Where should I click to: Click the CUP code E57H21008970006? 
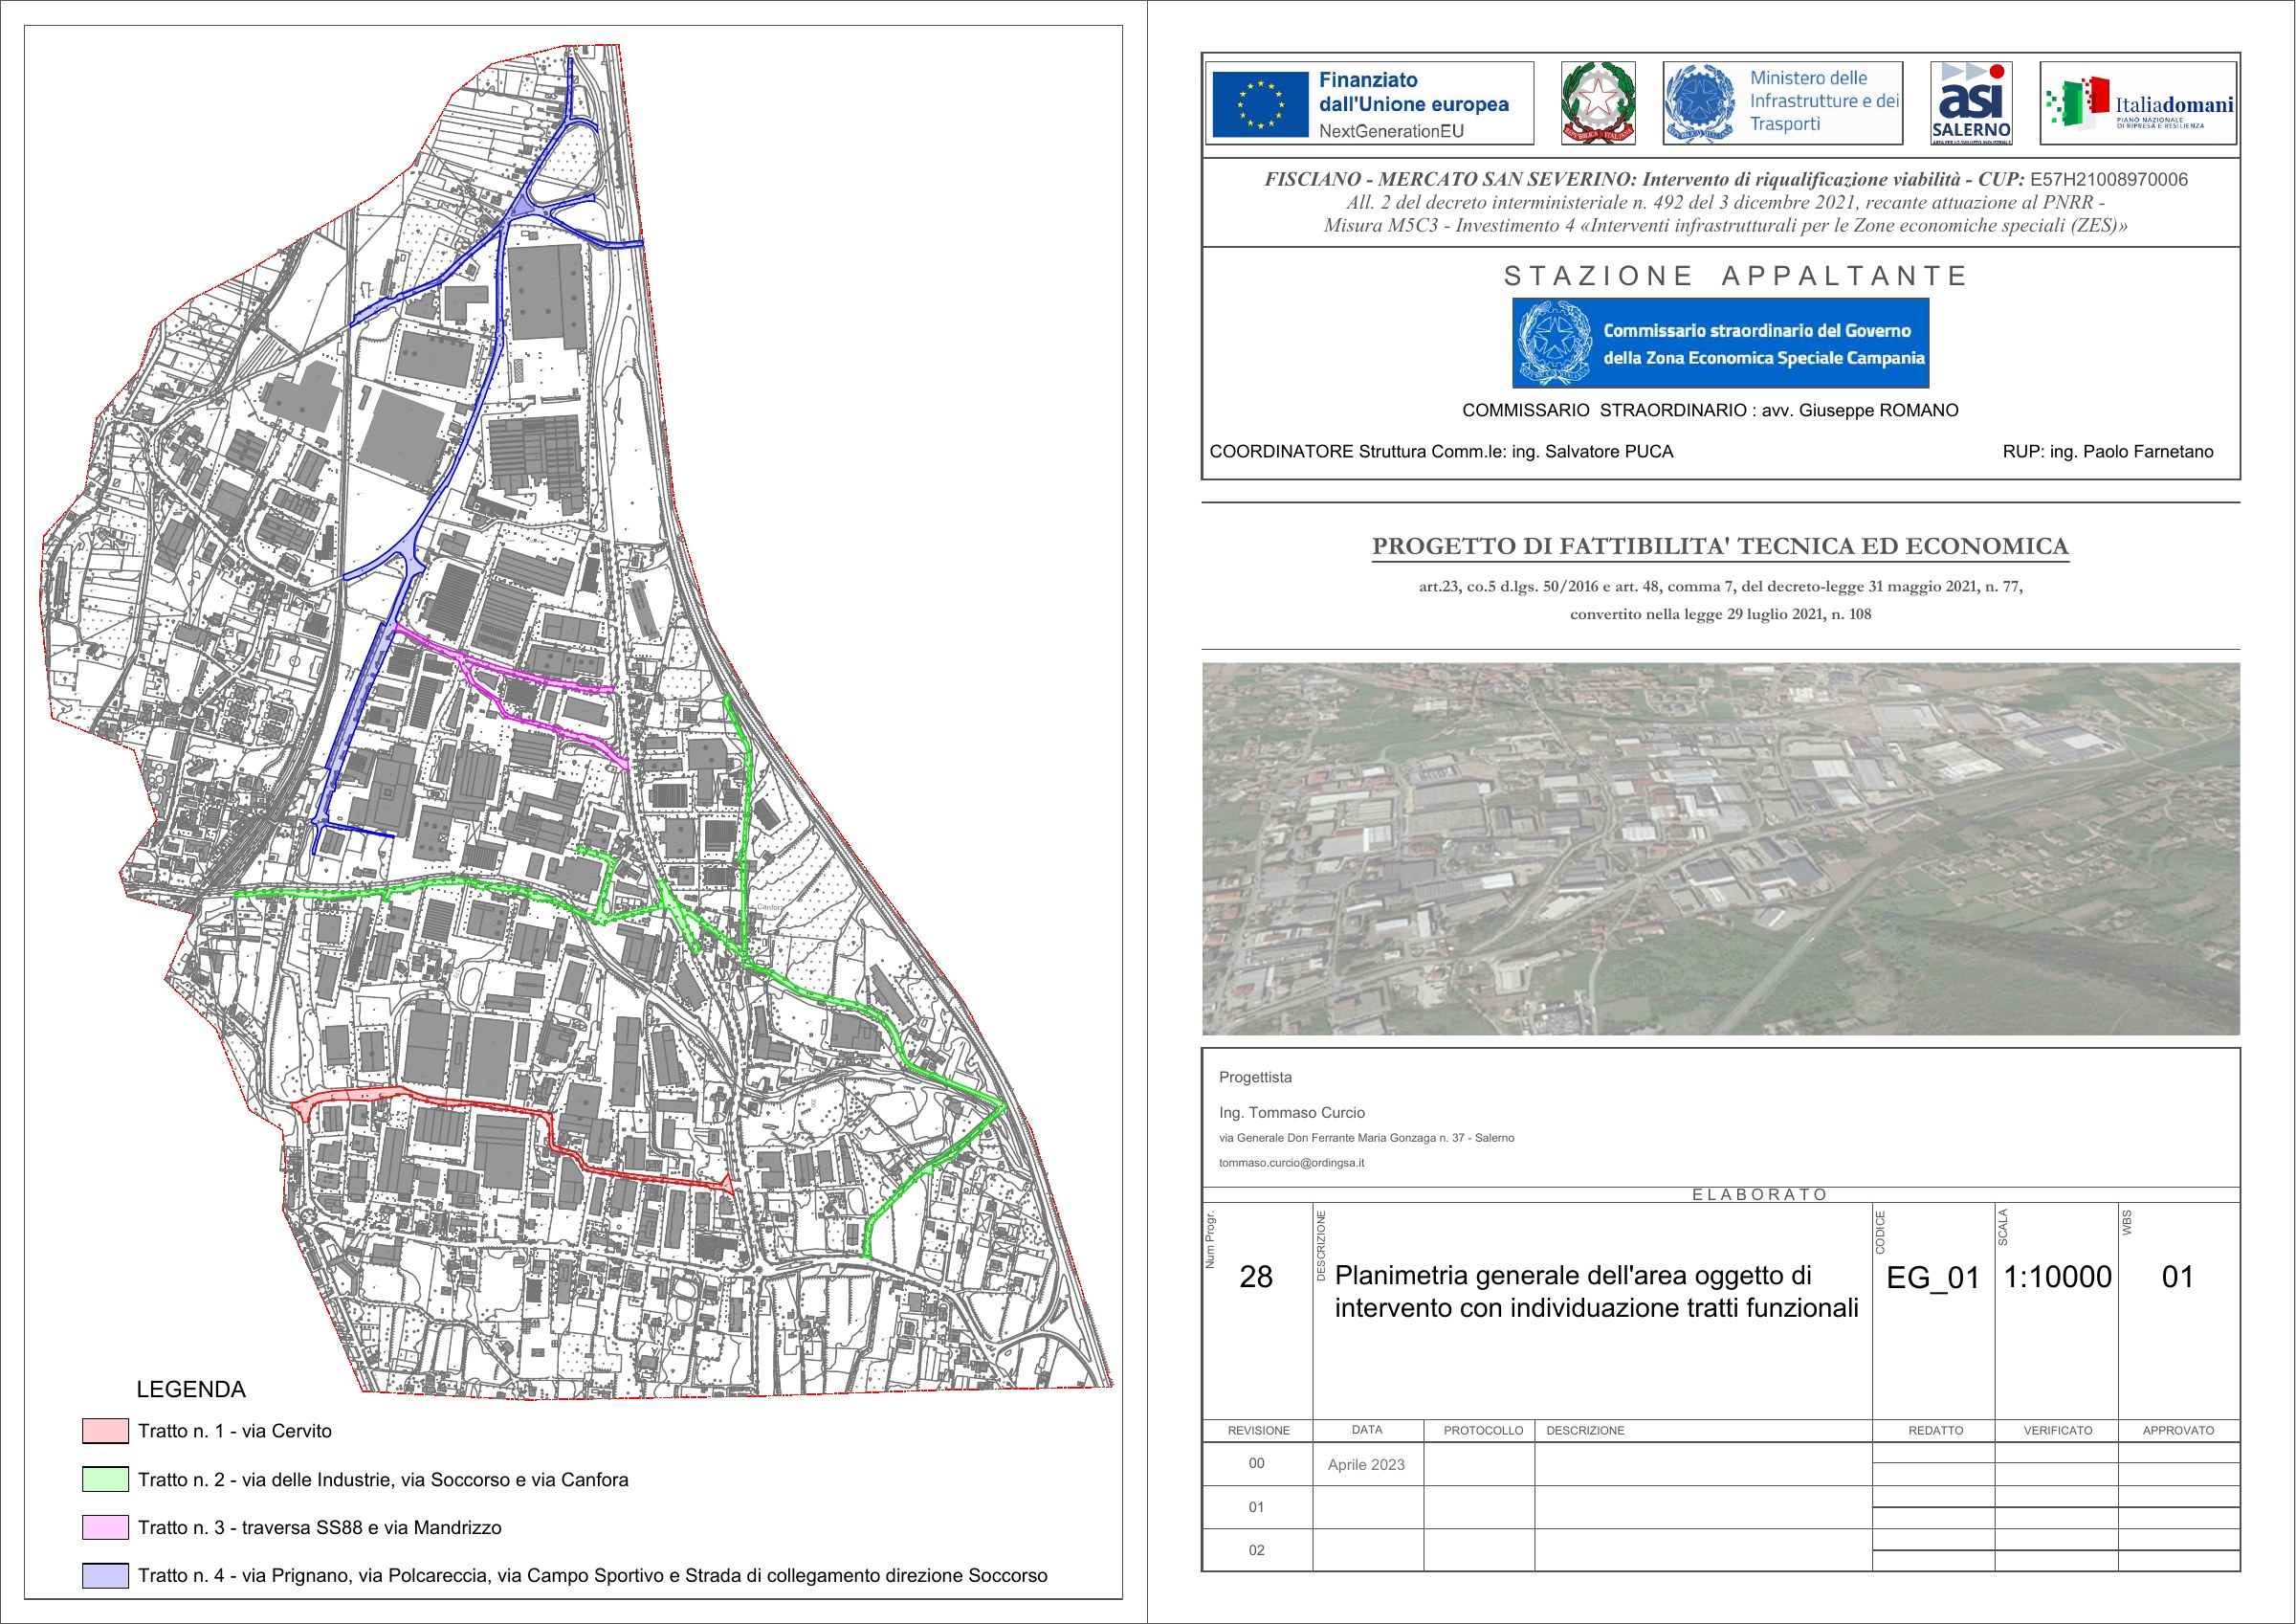tap(2108, 180)
